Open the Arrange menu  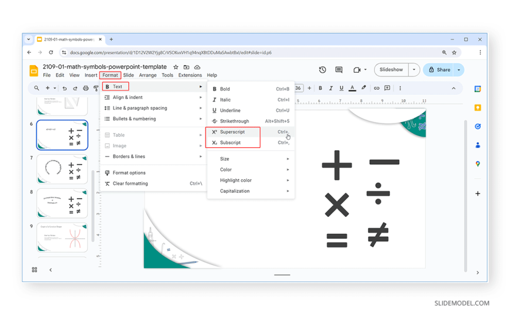148,75
